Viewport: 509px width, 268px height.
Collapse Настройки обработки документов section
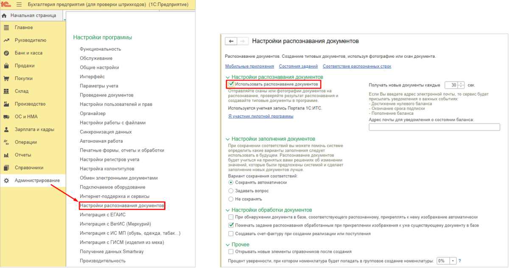tap(227, 210)
